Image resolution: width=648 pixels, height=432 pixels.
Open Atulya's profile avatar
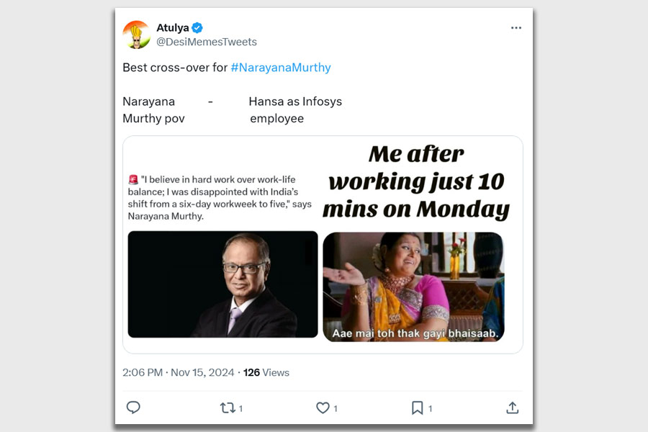136,35
